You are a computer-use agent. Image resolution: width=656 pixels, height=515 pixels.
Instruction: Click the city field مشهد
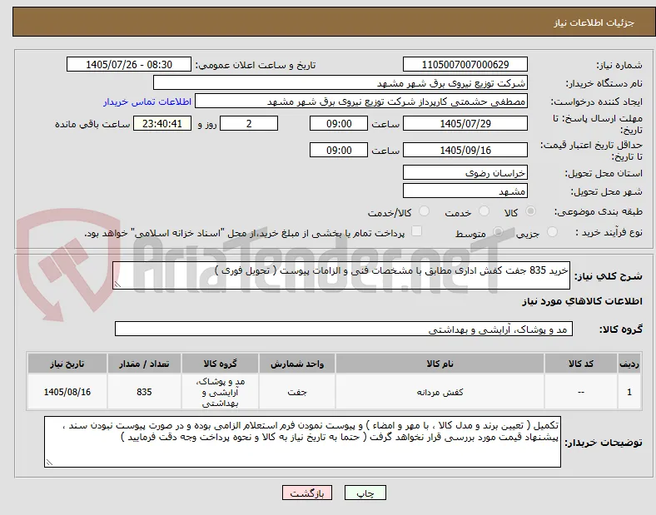(x=465, y=191)
